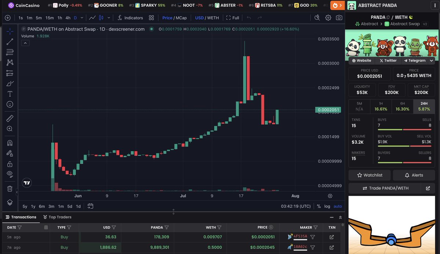Viewport: 440px width, 254px height.
Task: Select the brush drawing tool
Action: pos(10,83)
